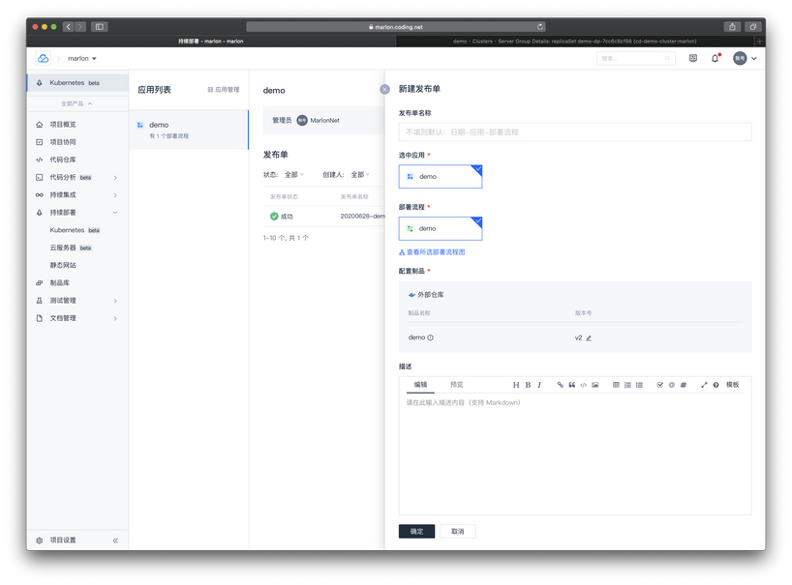Insert a table into the description
This screenshot has height=585, width=792.
pyautogui.click(x=616, y=385)
